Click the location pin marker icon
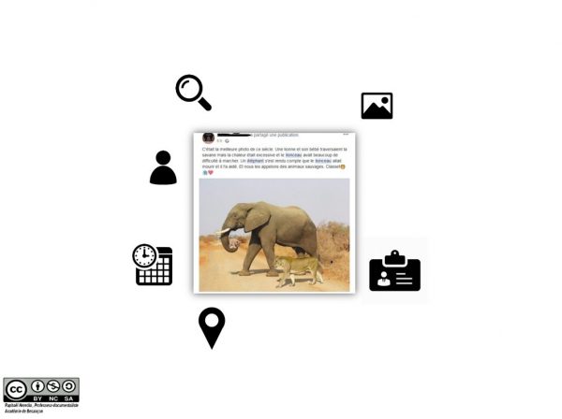Image resolution: width=562 pixels, height=419 pixels. (212, 327)
